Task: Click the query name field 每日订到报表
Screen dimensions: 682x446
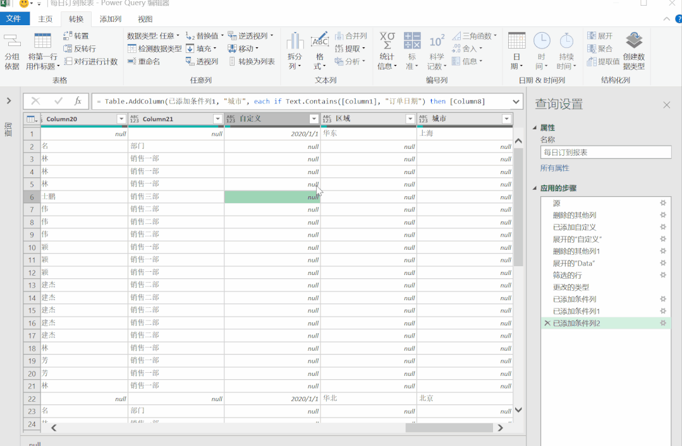Action: [606, 153]
